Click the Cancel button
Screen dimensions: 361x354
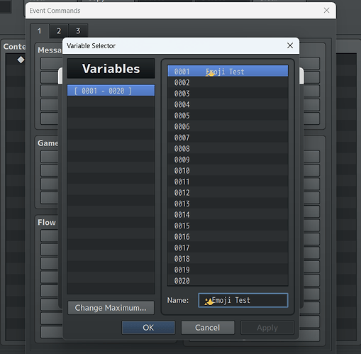pos(208,328)
